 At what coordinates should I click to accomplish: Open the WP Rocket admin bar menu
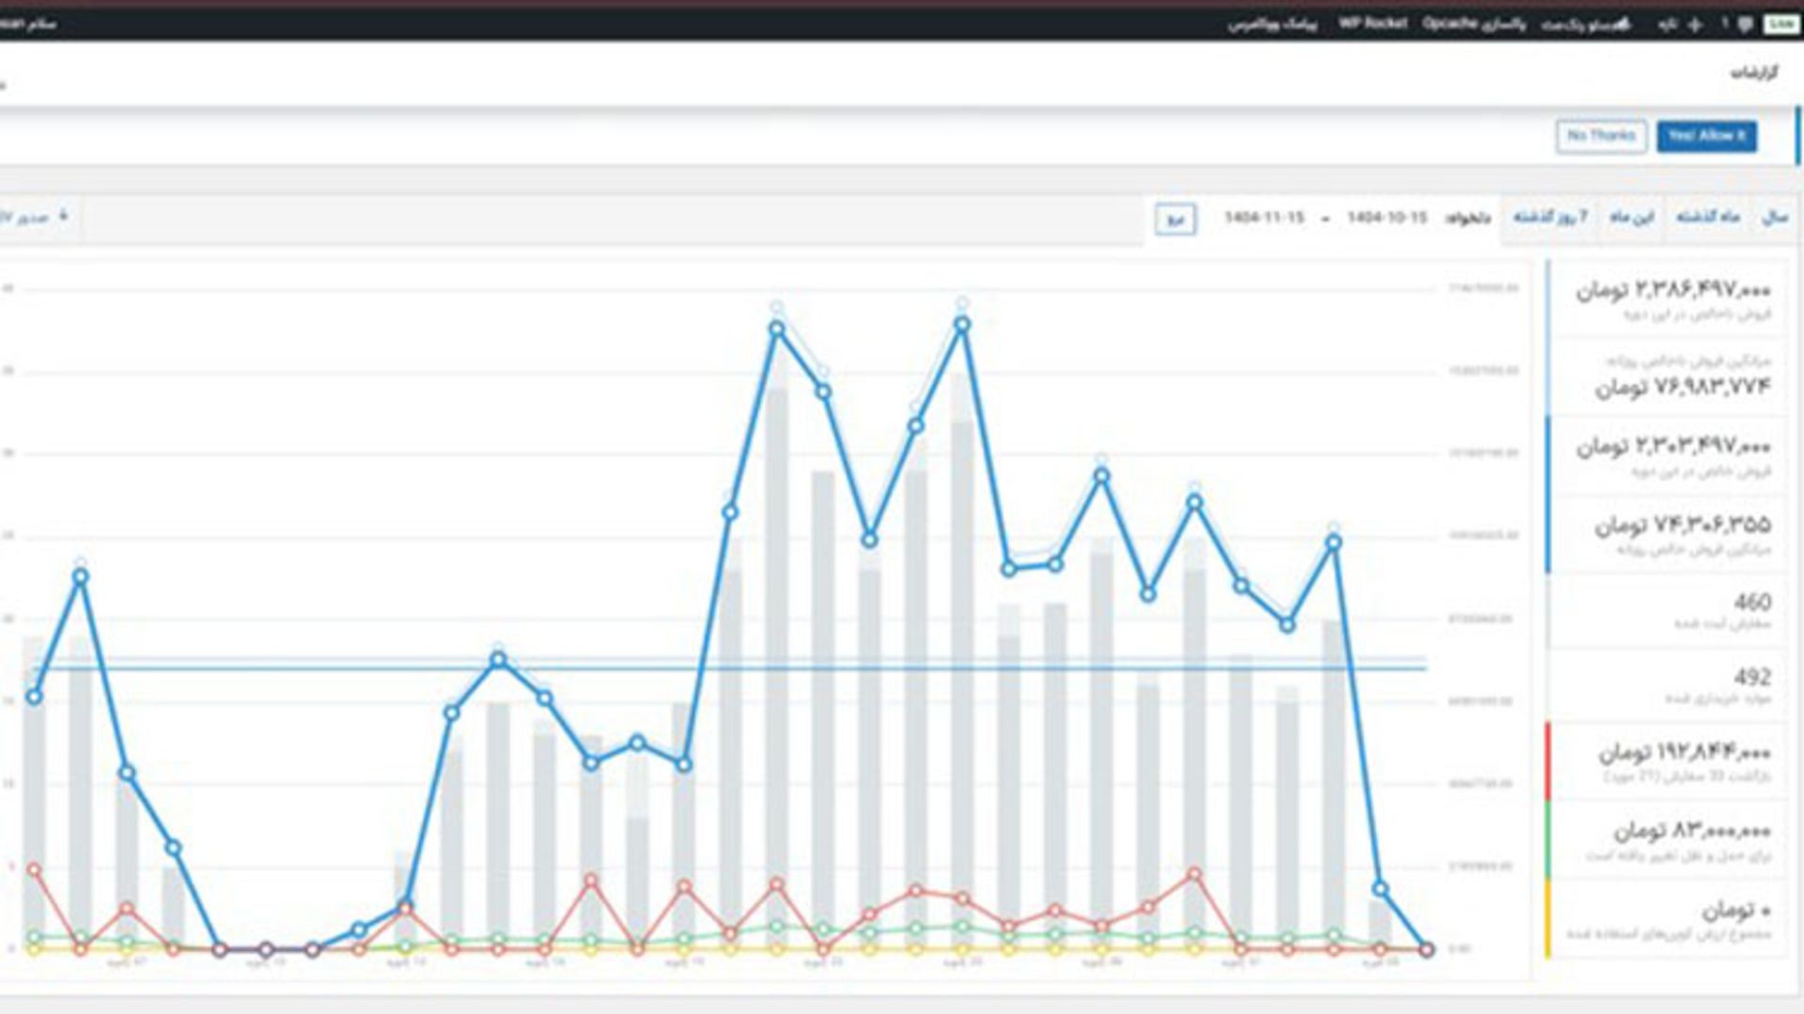(1373, 23)
